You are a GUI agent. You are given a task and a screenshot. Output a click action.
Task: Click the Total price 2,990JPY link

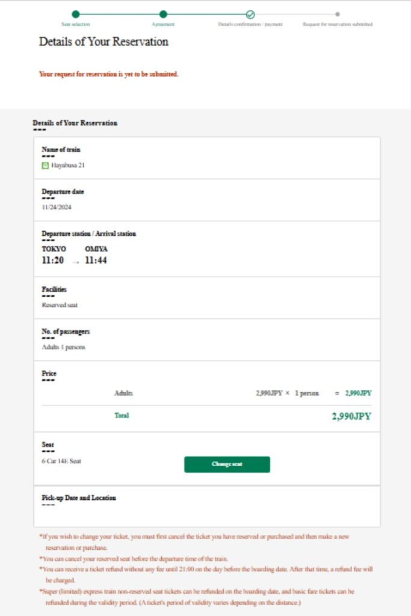[x=351, y=416]
